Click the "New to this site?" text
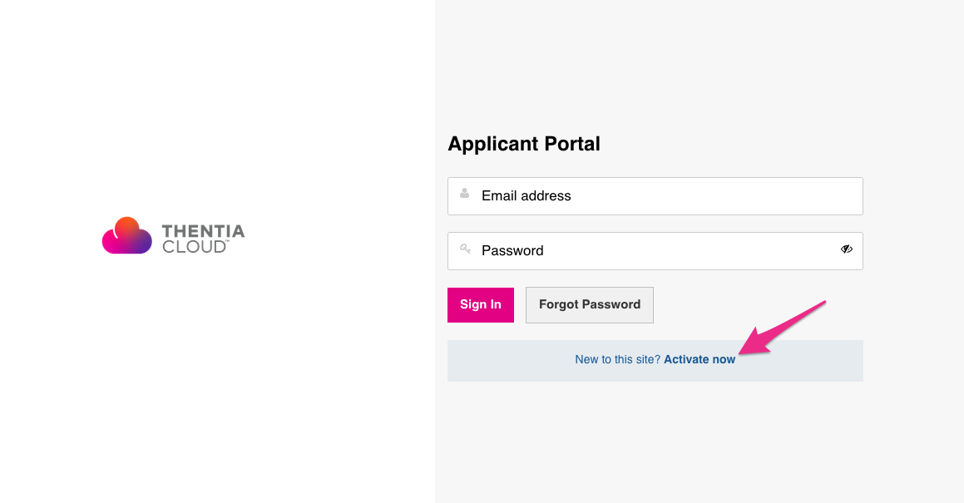The height and width of the screenshot is (503, 964). [618, 360]
